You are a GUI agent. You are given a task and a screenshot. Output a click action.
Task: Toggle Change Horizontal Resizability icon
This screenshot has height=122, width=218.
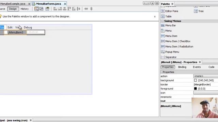[86, 9]
